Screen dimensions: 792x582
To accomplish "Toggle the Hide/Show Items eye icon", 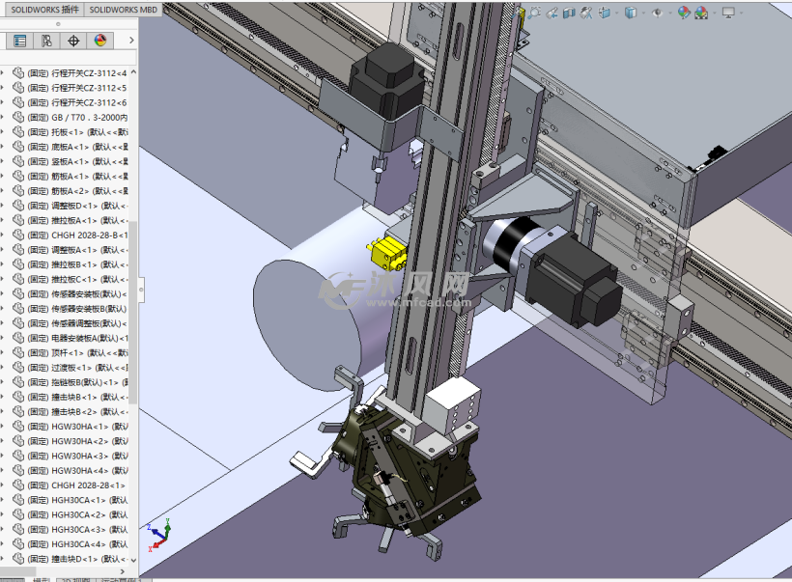I will [657, 14].
